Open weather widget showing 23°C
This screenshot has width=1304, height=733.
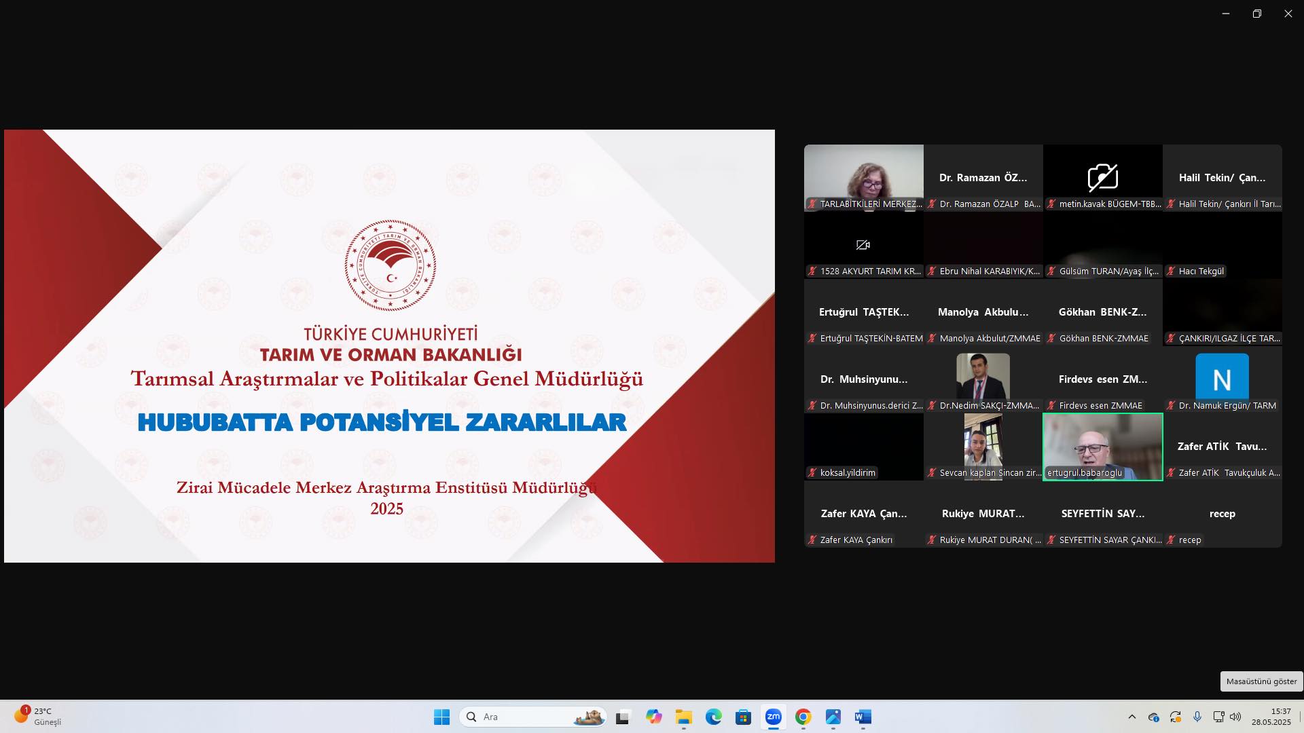click(38, 717)
